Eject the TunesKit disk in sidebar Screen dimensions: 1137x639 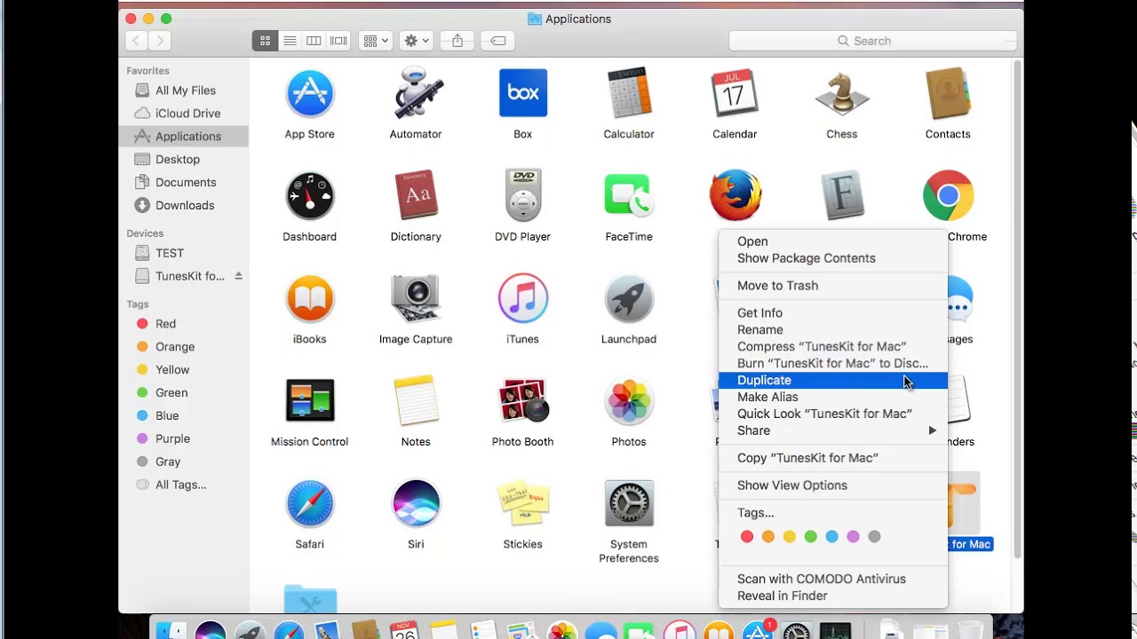pos(238,276)
